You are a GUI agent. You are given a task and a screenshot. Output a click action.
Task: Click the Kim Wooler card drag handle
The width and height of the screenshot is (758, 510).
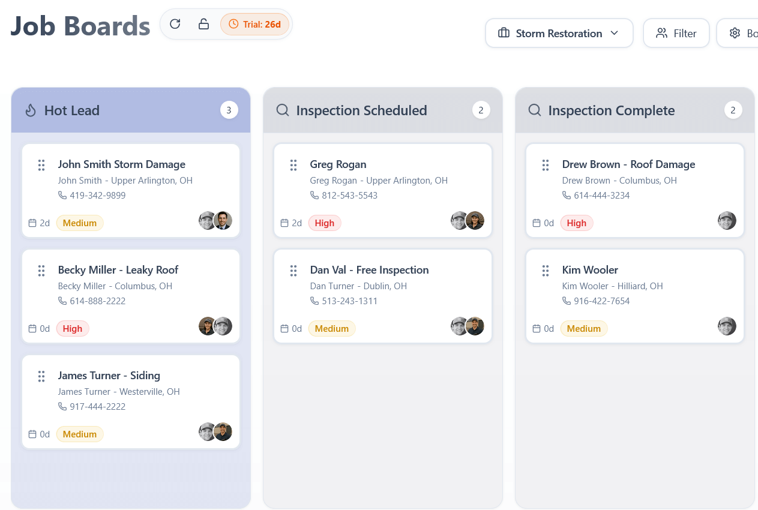pos(546,271)
